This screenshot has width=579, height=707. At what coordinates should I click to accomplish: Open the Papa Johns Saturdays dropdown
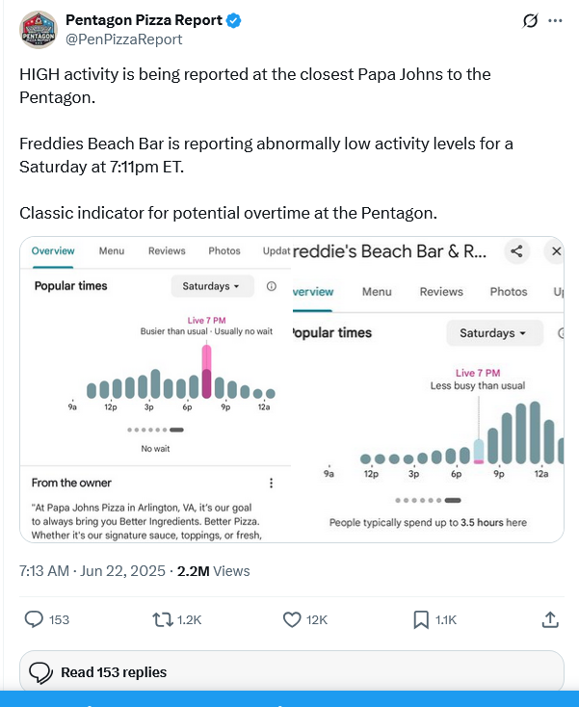tap(211, 286)
